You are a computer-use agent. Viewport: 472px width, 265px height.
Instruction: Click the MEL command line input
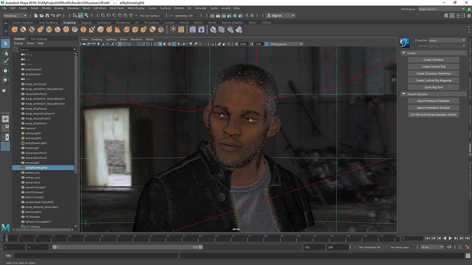tap(97, 255)
